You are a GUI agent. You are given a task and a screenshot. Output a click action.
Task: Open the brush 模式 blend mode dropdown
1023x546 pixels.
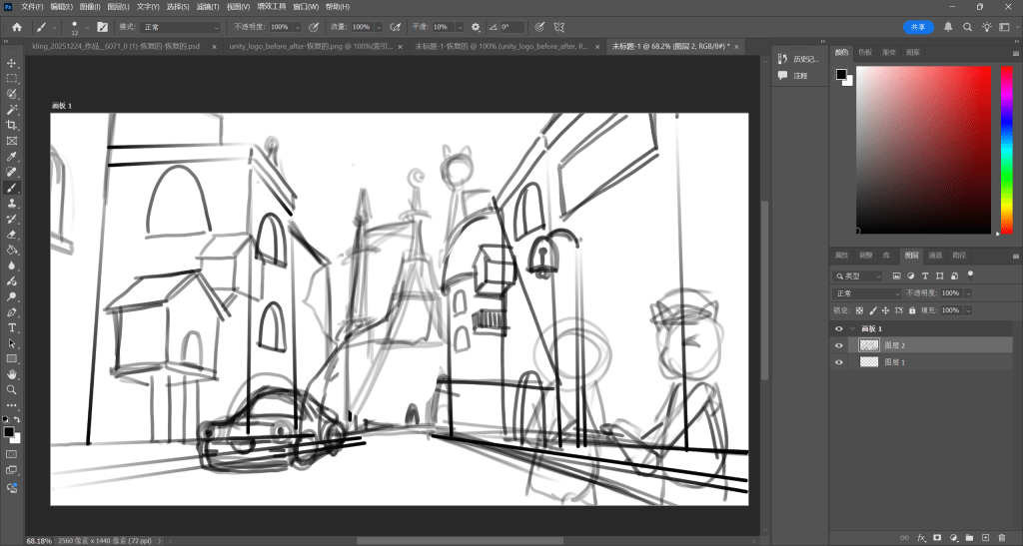[x=179, y=27]
